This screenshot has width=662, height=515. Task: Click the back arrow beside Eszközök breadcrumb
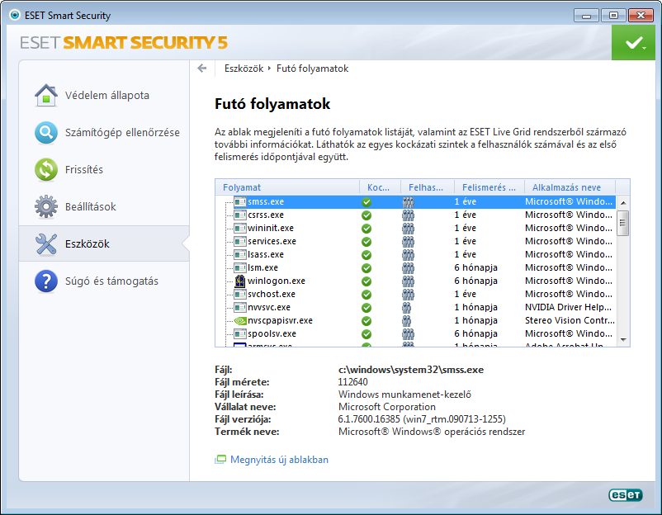coord(201,68)
